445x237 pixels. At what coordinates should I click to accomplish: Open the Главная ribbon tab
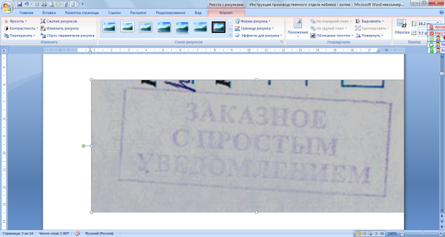pyautogui.click(x=26, y=13)
